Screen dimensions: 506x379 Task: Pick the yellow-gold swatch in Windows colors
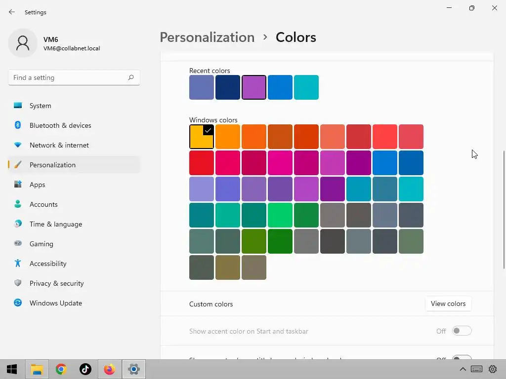tap(202, 137)
